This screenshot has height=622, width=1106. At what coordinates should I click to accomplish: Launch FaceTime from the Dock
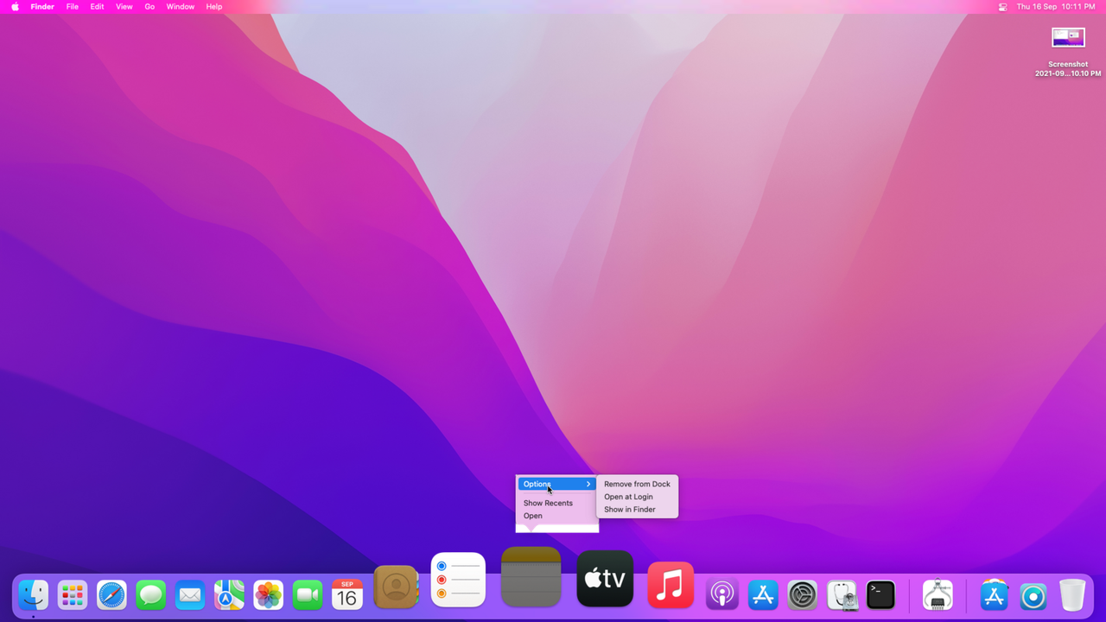[308, 594]
